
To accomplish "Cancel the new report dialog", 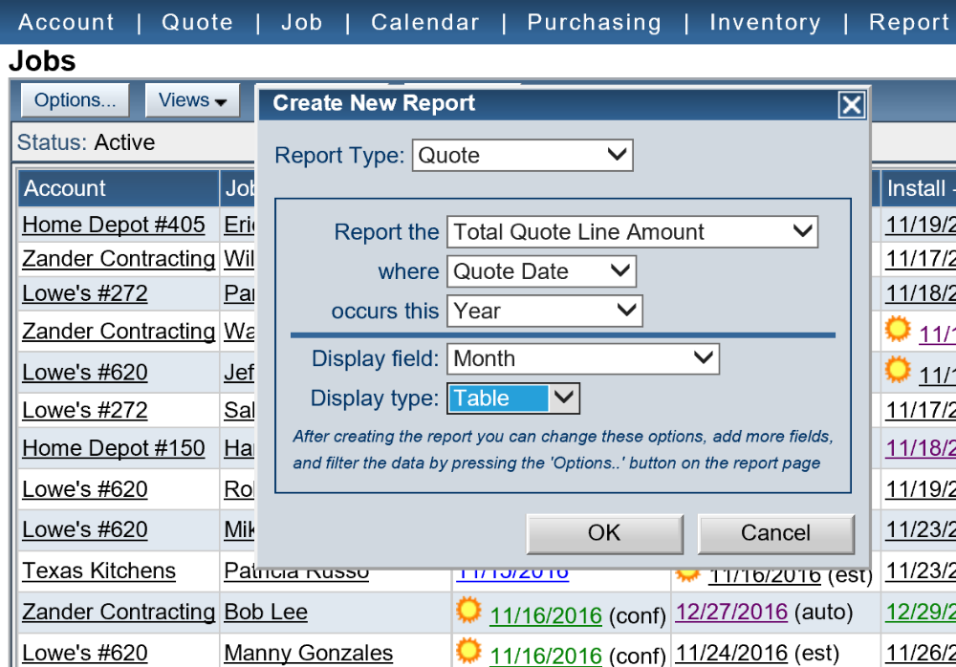I will click(x=775, y=533).
